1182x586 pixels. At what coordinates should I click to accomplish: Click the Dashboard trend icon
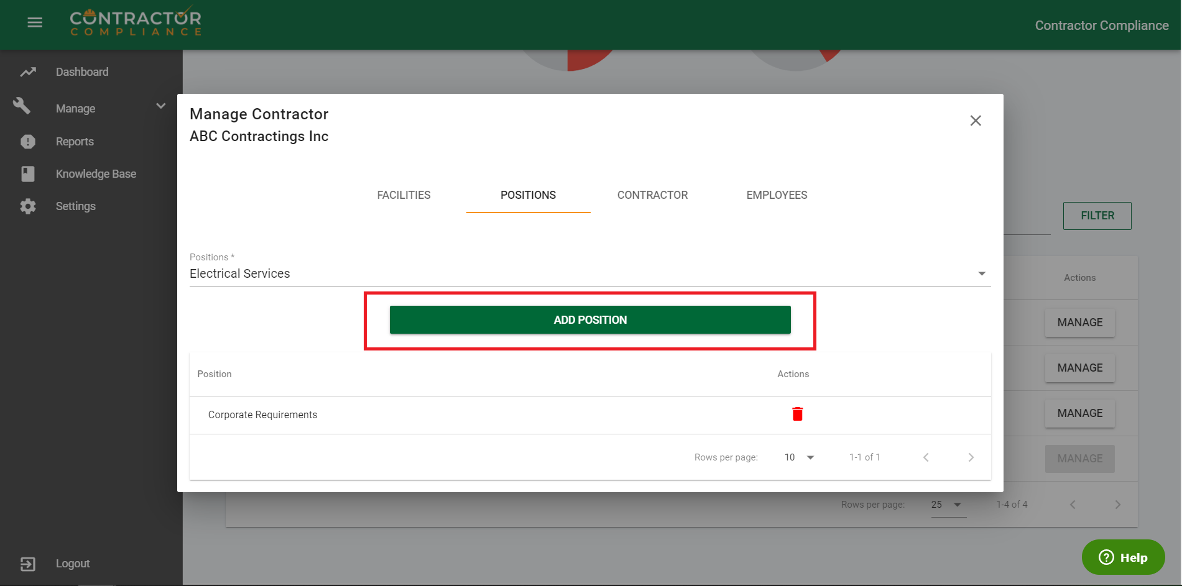pyautogui.click(x=28, y=72)
